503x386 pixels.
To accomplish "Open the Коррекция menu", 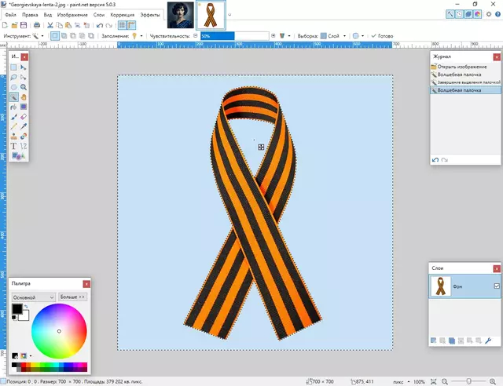I will tap(122, 15).
